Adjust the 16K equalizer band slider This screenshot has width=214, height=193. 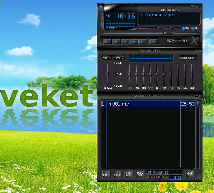click(x=192, y=74)
